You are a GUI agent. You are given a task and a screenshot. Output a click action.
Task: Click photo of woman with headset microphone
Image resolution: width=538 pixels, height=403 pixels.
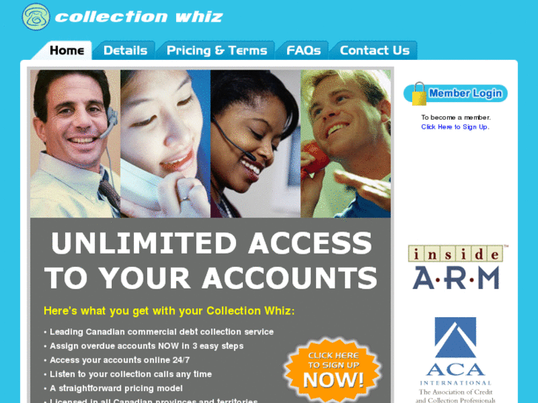(x=255, y=143)
